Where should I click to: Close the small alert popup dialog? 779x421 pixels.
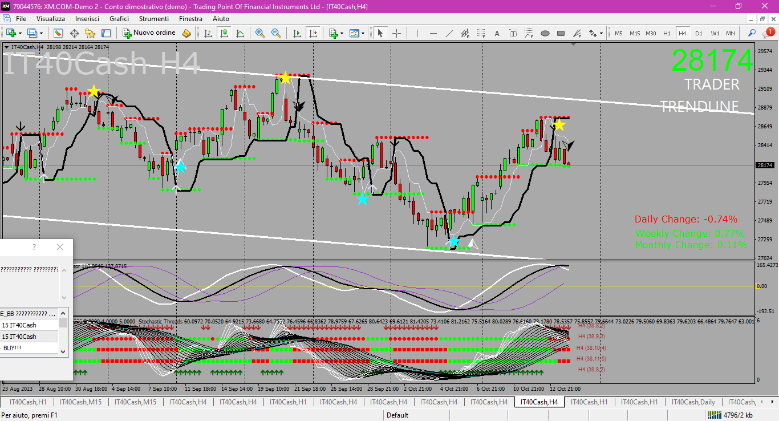(x=60, y=247)
